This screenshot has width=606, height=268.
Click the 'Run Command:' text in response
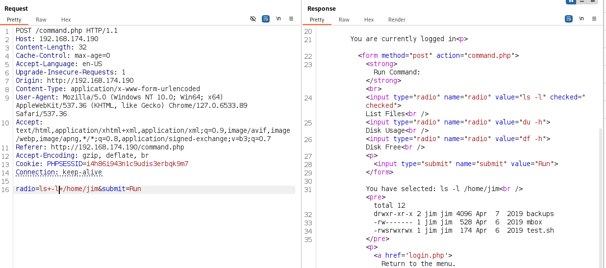pyautogui.click(x=397, y=72)
